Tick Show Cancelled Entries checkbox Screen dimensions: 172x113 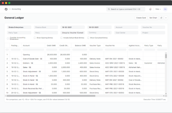coord(88,38)
